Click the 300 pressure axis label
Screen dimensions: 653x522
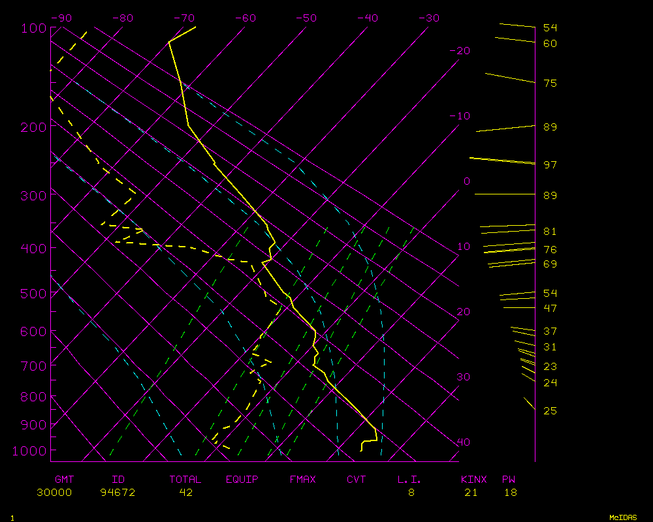[x=34, y=195]
